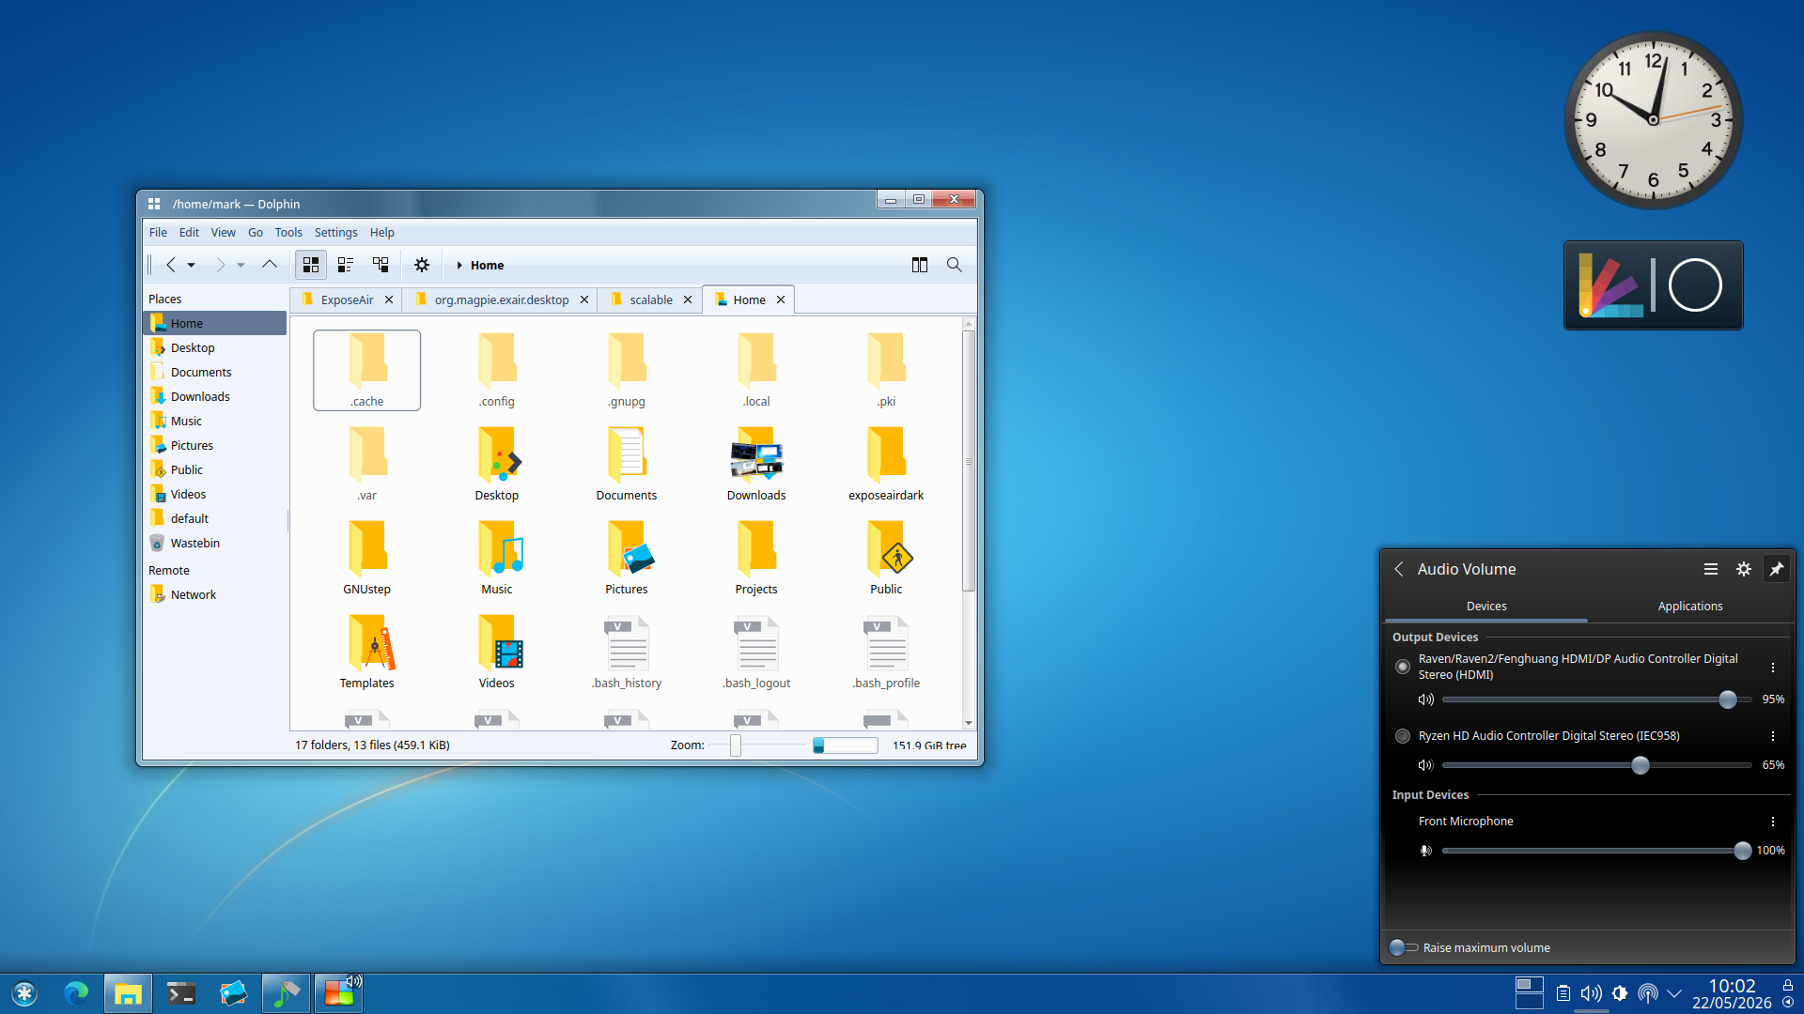Toggle Raise maximum volume switch

[x=1404, y=947]
